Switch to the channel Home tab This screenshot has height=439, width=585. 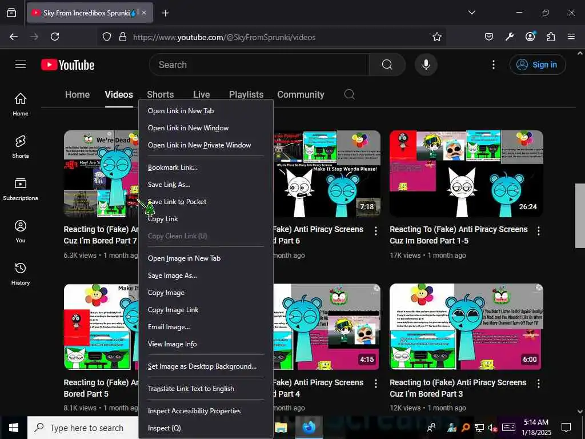click(x=77, y=94)
